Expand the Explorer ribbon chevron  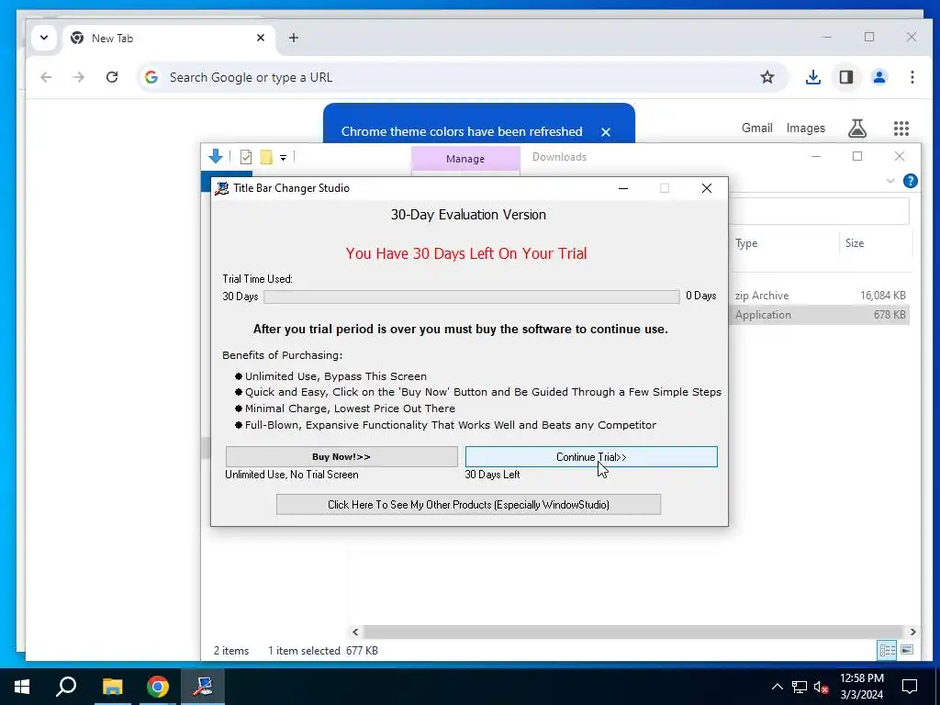[890, 181]
